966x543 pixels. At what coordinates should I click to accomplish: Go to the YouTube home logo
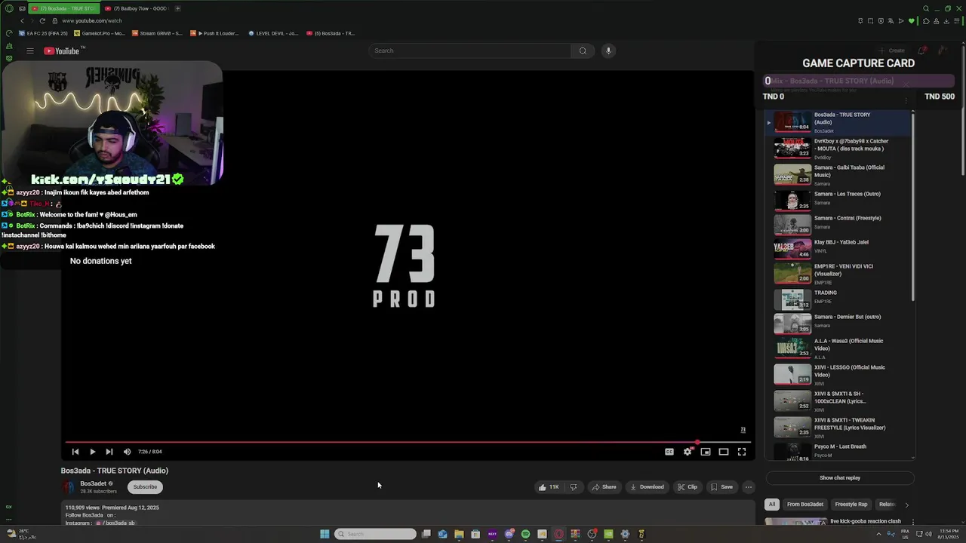tap(63, 51)
